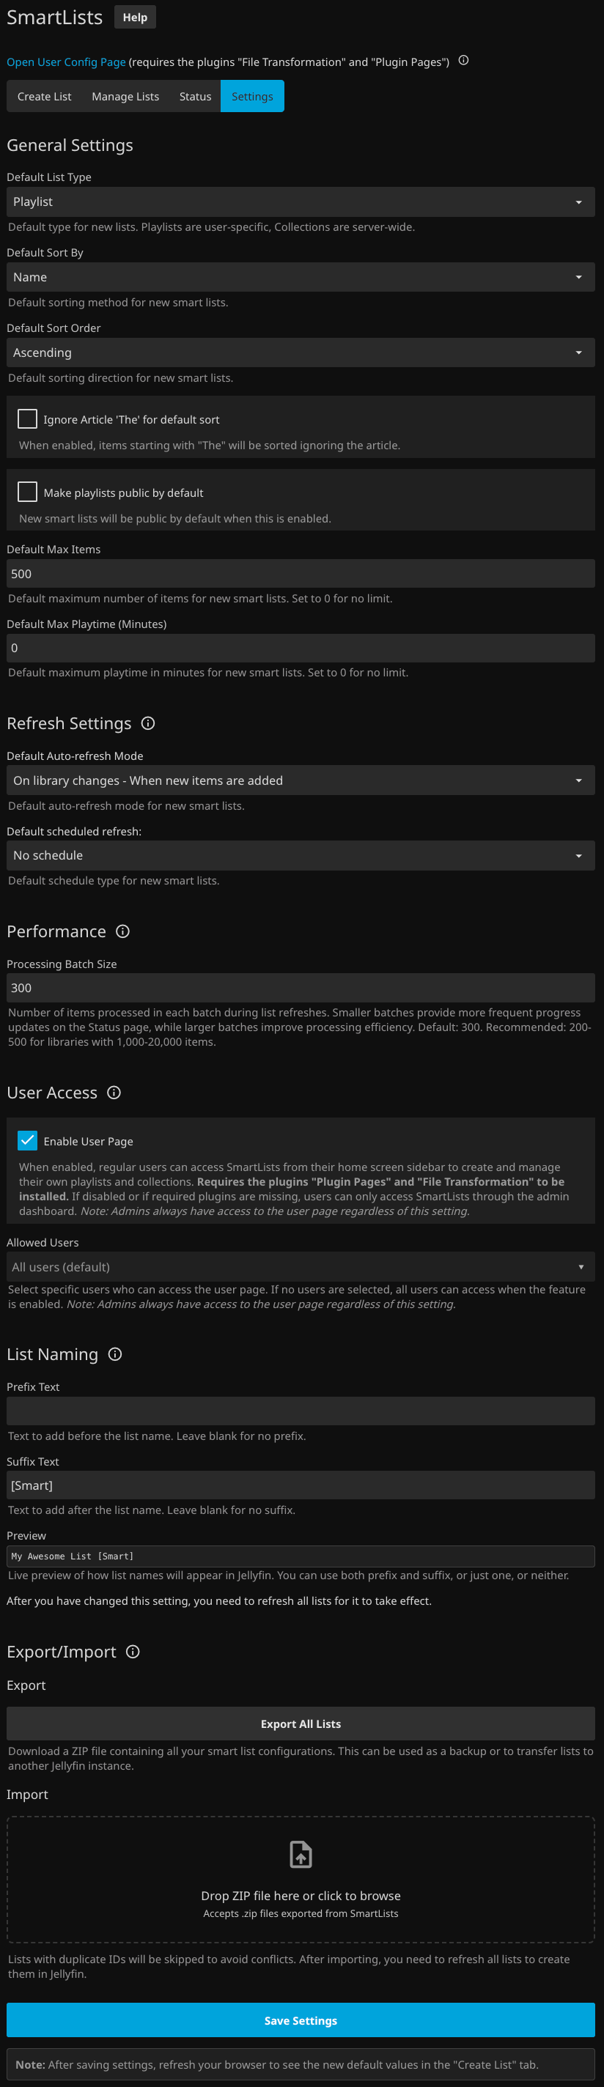Click the User Access info icon
604x2087 pixels.
pos(114,1092)
